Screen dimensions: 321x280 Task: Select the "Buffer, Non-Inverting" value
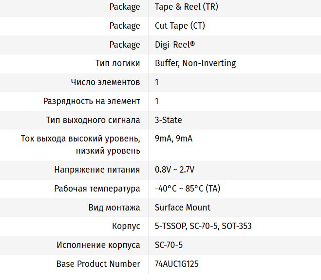coord(195,63)
